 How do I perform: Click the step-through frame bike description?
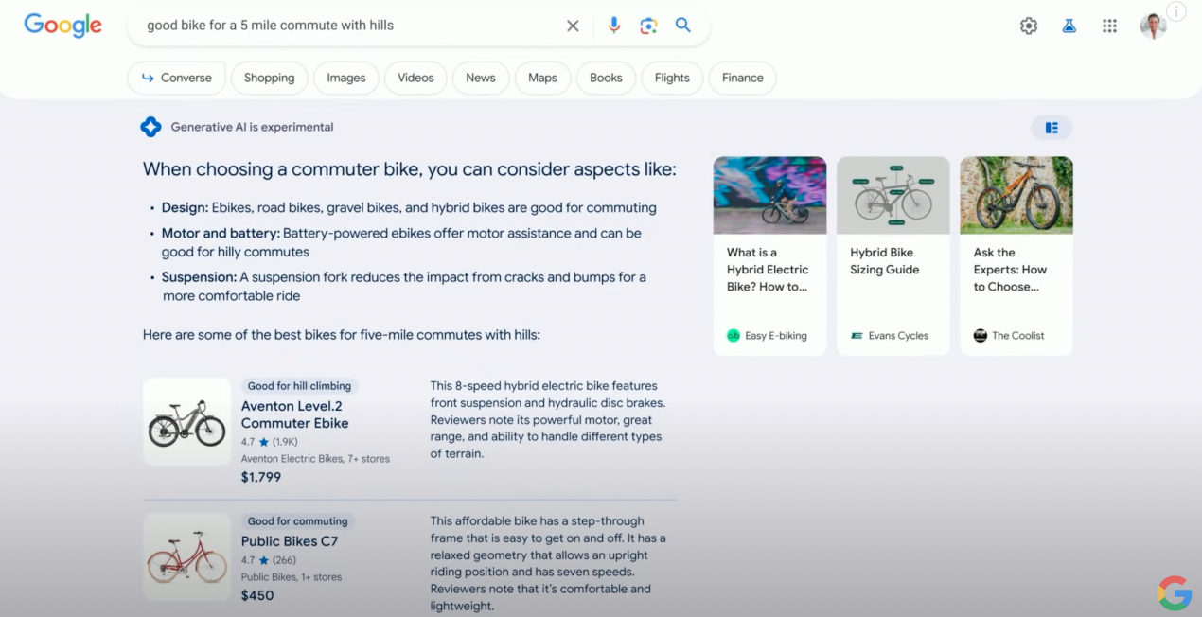[548, 563]
